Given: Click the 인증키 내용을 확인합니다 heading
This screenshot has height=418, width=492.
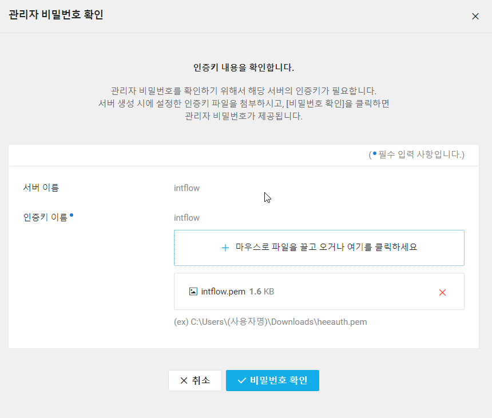Looking at the screenshot, I should 244,67.
